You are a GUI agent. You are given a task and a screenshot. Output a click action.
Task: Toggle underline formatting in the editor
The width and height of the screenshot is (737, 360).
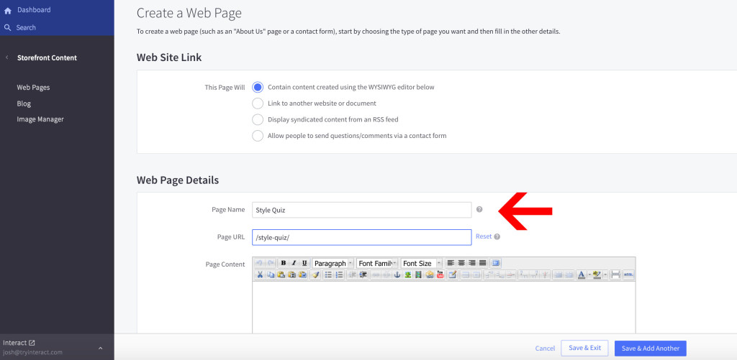(x=304, y=263)
